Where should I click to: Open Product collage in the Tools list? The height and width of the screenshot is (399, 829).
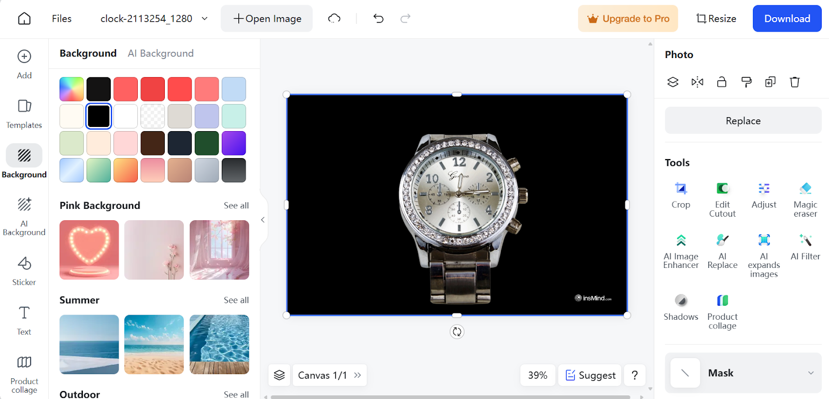pos(722,312)
